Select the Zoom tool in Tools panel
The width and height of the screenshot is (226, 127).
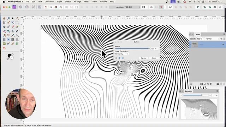click(x=8, y=18)
